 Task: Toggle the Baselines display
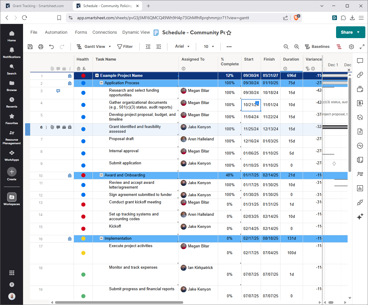click(317, 46)
